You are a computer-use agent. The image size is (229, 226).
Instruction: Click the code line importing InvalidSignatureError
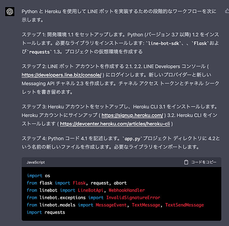click(93, 198)
